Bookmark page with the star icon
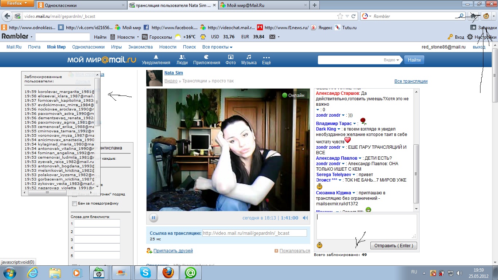This screenshot has width=498, height=280. tap(340, 16)
